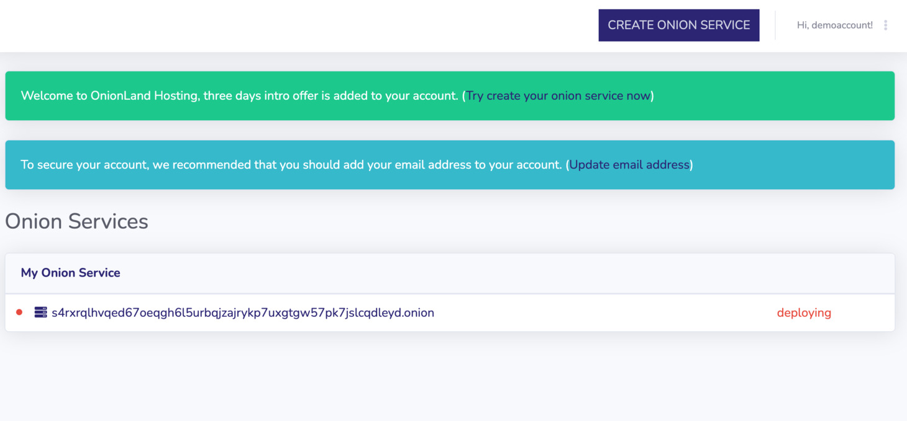Open the s4rxrqlhvqed67oeqgh onion service entry

(242, 312)
